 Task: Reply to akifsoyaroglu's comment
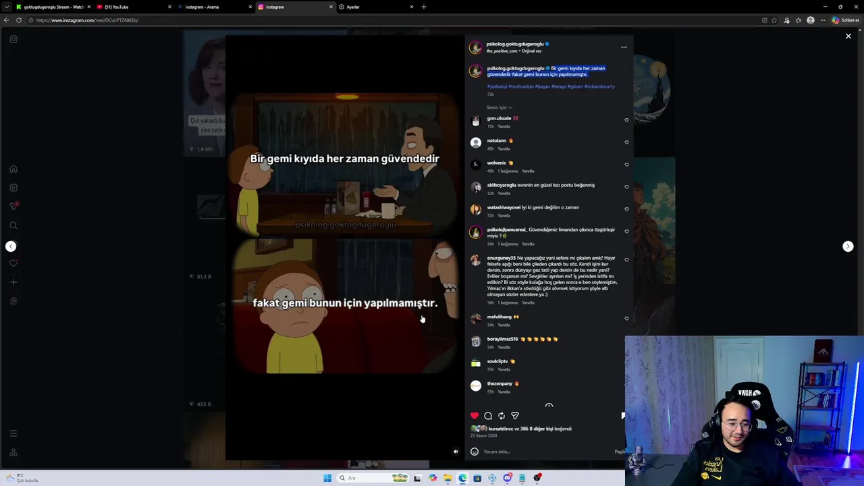pos(504,193)
